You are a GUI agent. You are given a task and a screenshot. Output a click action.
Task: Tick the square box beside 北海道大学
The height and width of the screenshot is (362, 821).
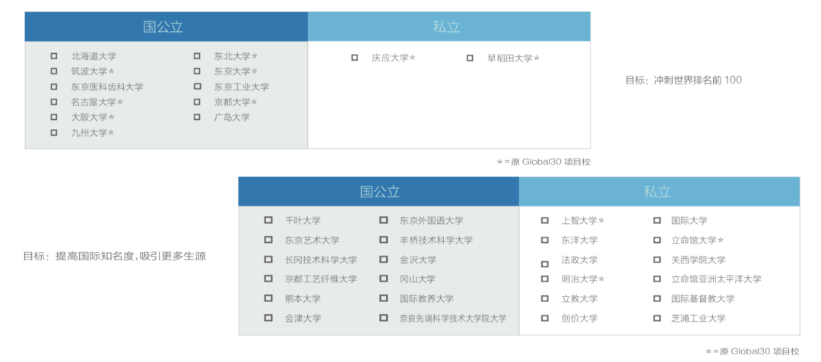(x=54, y=56)
